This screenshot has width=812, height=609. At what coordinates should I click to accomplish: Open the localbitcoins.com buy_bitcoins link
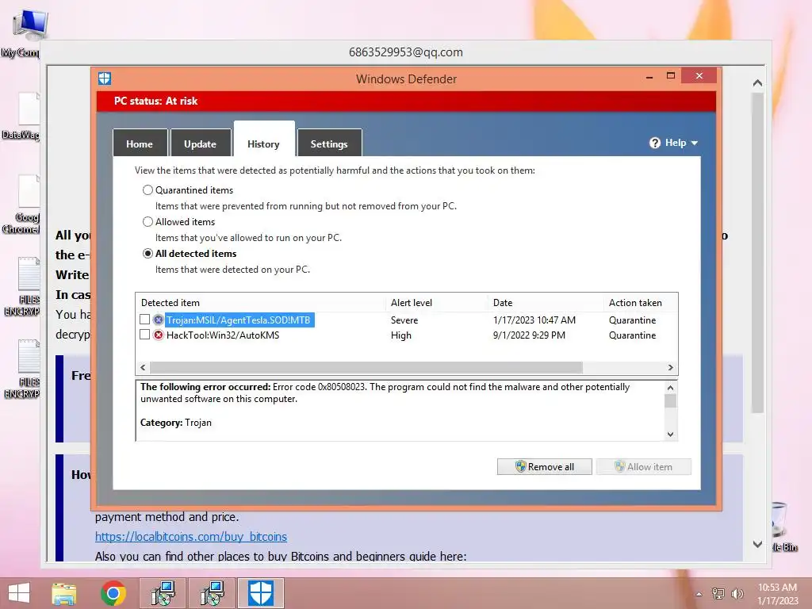coord(191,537)
